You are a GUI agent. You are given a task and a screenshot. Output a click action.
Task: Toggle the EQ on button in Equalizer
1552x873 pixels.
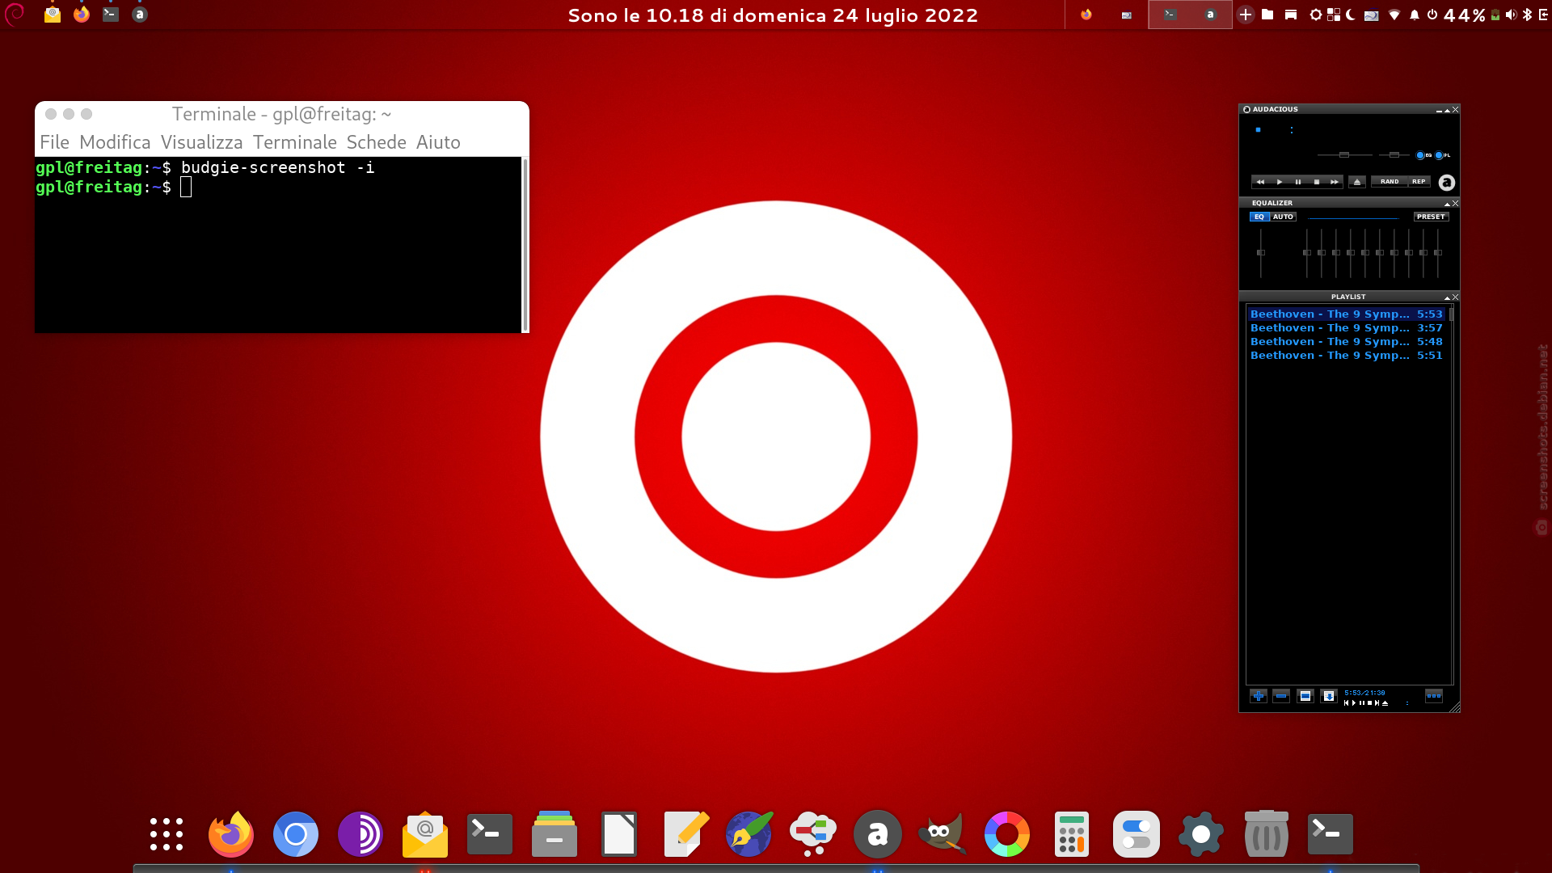click(x=1259, y=217)
